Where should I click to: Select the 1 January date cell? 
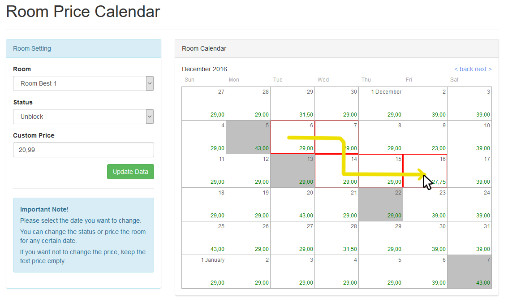pyautogui.click(x=204, y=272)
